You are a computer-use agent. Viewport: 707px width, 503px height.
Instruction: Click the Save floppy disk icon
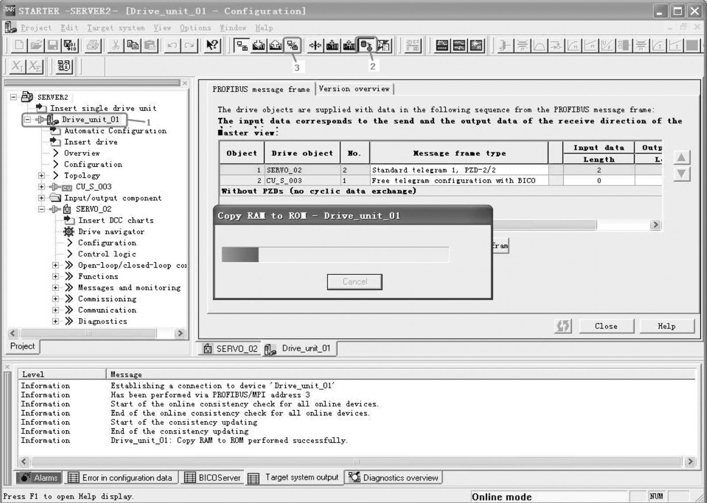click(53, 45)
